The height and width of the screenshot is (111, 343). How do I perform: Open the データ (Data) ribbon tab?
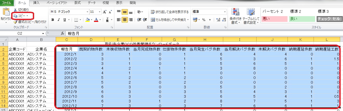(x=91, y=3)
